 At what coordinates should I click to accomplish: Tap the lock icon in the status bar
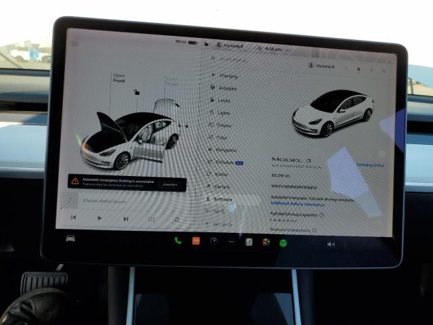[x=206, y=43]
